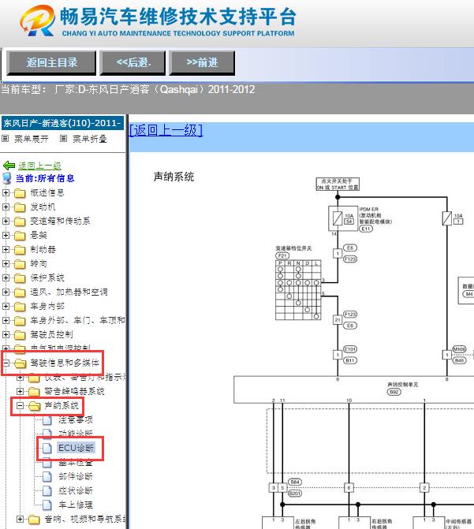Screen dimensions: 474x529
Task: Open the [返回上一级] link in the content pane
Action: (x=166, y=130)
